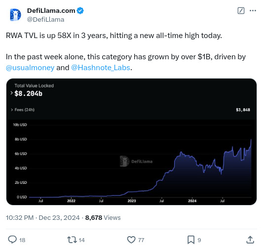The width and height of the screenshot is (264, 249).
Task: Bookmark this post
Action: coord(191,240)
